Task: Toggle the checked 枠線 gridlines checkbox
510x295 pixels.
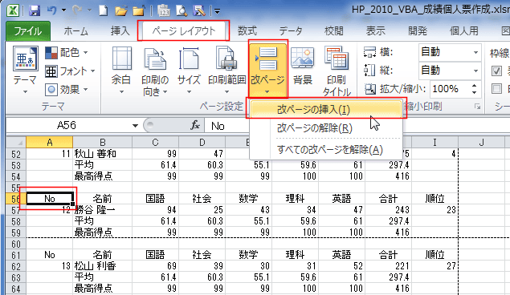Action: pyautogui.click(x=496, y=71)
